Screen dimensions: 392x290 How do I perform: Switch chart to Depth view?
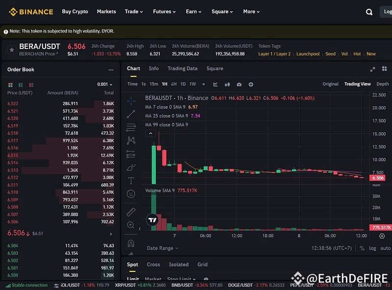(383, 84)
